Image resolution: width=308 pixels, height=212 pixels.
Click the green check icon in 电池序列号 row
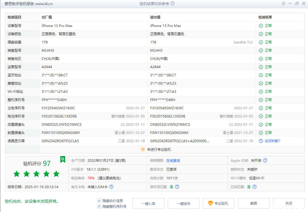pos(261,116)
